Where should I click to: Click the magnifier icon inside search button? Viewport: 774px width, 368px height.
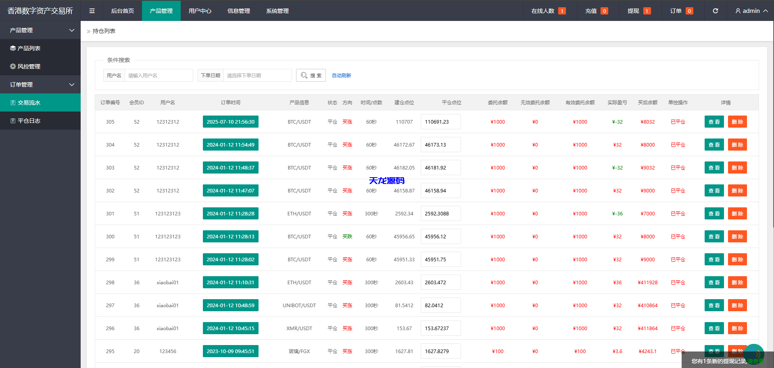pyautogui.click(x=305, y=75)
